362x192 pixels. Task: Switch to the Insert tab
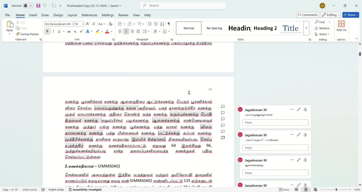(33, 15)
